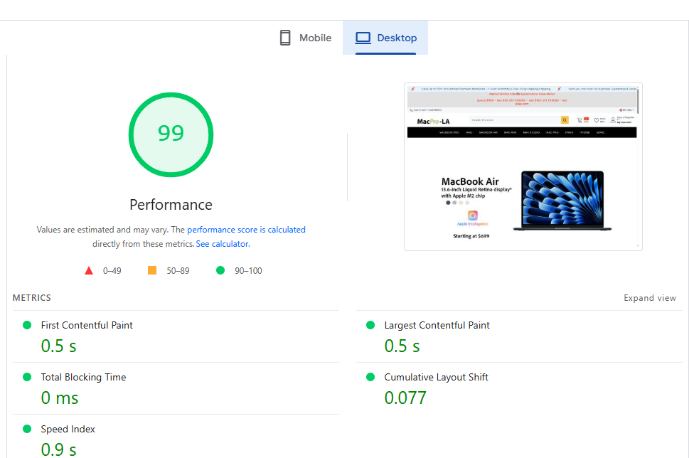This screenshot has height=458, width=689.
Task: Click the Performance score gauge showing 99
Action: (x=171, y=134)
